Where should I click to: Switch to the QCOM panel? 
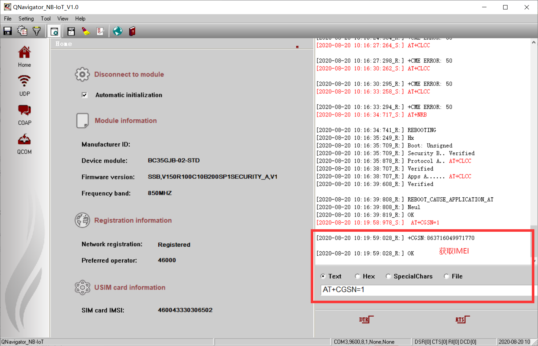click(24, 143)
